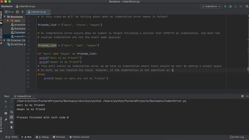
Task: Select arraysinm file in project tree
Action: [x=18, y=24]
